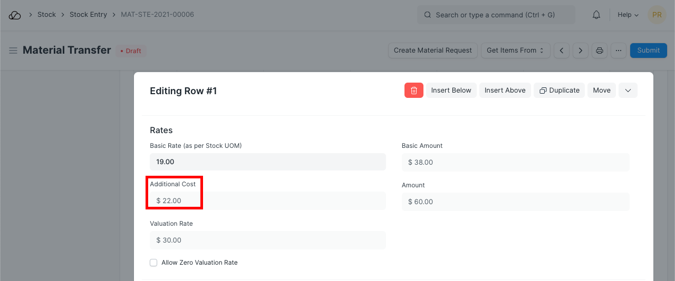The width and height of the screenshot is (675, 281).
Task: Go to next document arrow
Action: (581, 51)
